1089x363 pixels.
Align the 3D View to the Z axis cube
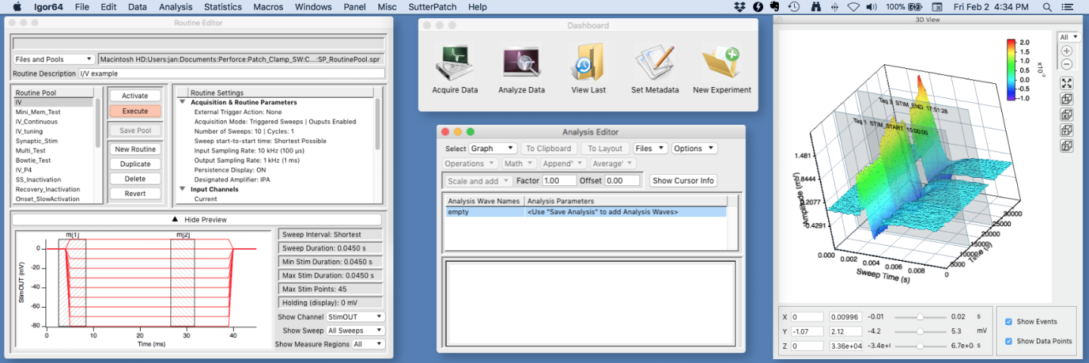click(1067, 147)
